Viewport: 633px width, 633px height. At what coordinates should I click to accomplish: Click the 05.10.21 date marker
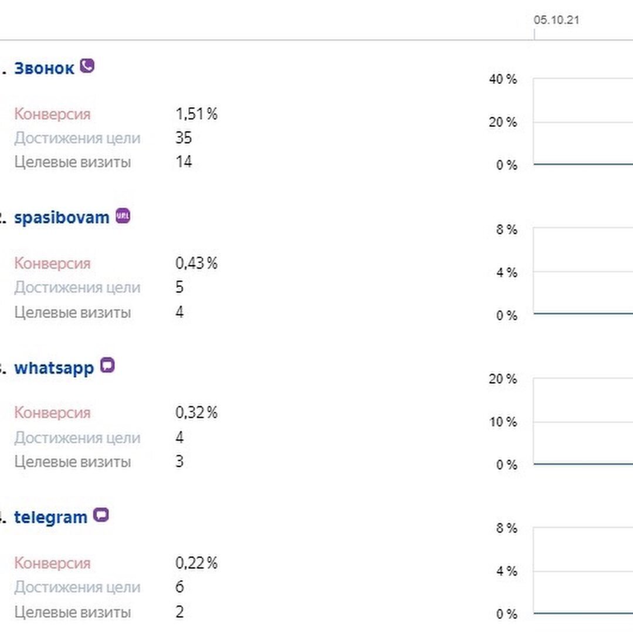(x=556, y=20)
